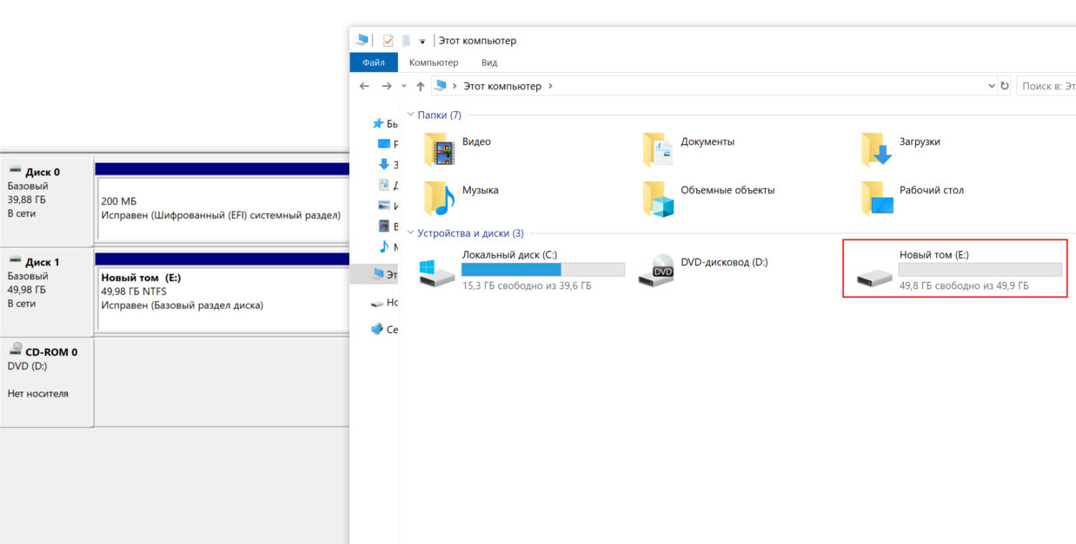The image size is (1076, 544).
Task: Click the Refresh button beside address bar
Action: tap(1005, 86)
